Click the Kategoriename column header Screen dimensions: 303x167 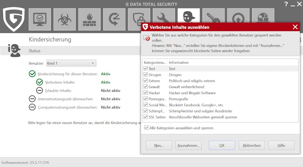click(x=155, y=62)
